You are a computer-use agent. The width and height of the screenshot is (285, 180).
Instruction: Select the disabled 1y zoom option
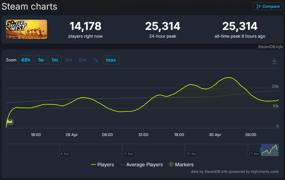(x=96, y=60)
